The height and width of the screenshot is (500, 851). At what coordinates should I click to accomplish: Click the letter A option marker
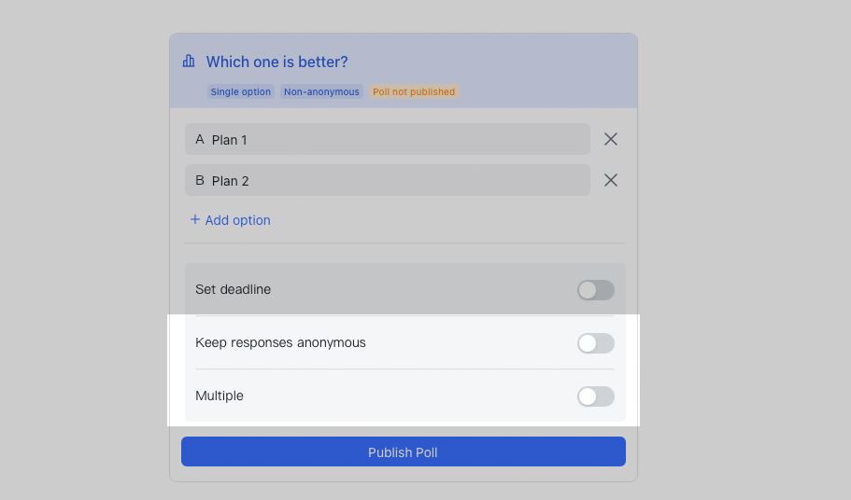pos(200,139)
